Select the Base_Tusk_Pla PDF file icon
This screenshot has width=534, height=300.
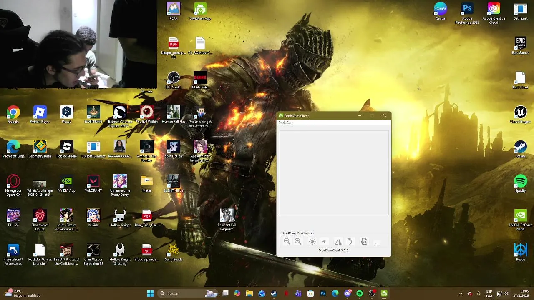pyautogui.click(x=147, y=218)
